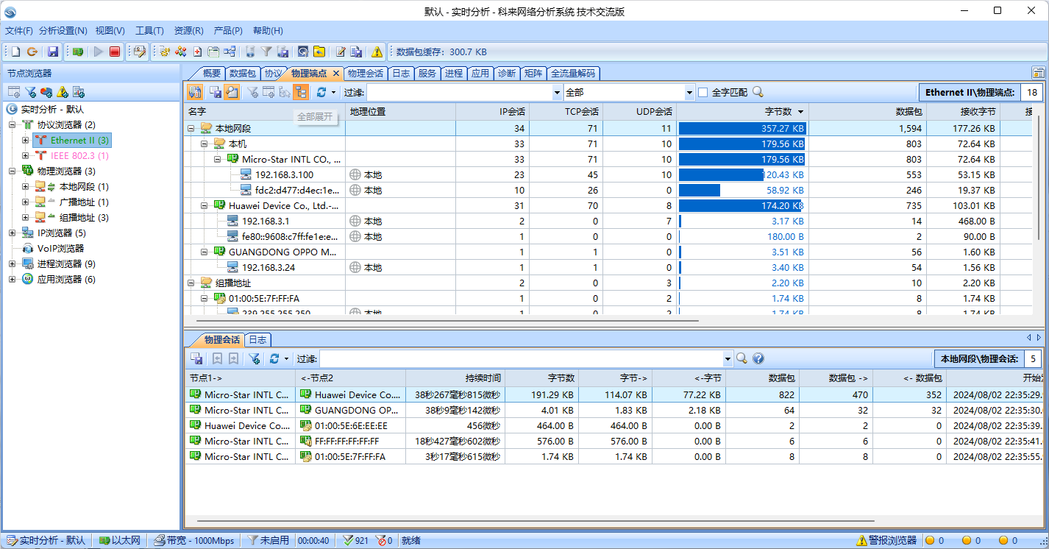Click the bottom panel magnifier search icon

pyautogui.click(x=742, y=358)
